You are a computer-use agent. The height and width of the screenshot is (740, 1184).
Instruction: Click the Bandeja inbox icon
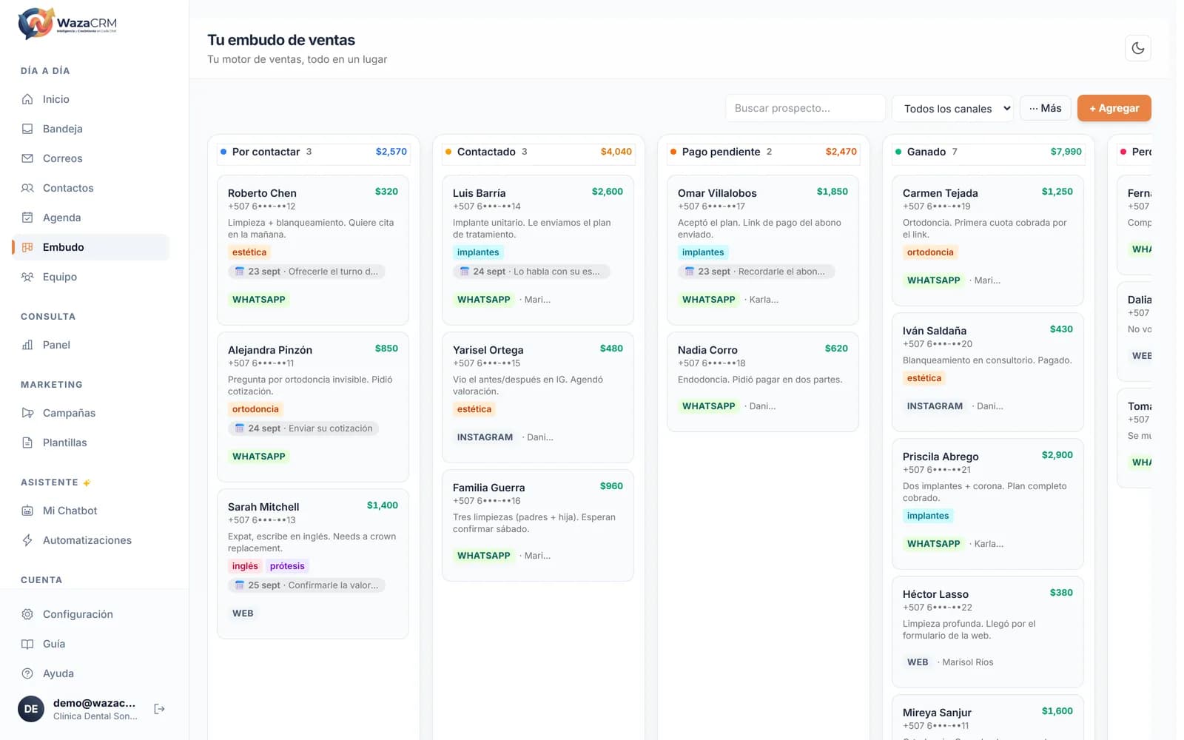(27, 129)
